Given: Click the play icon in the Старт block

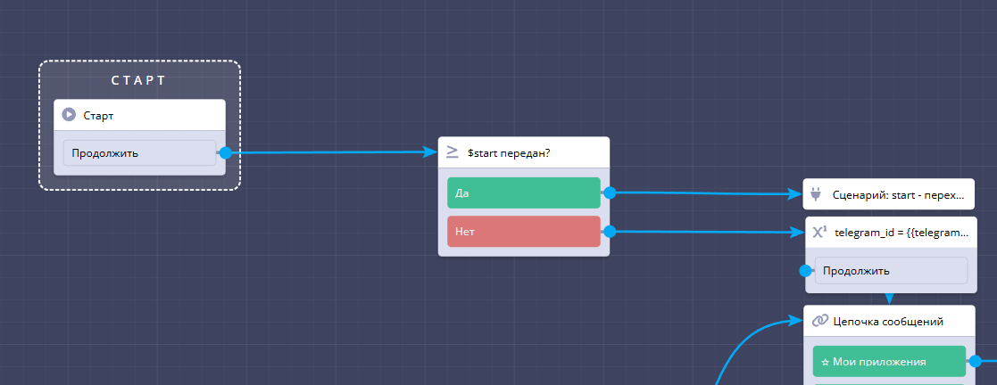Looking at the screenshot, I should point(70,115).
